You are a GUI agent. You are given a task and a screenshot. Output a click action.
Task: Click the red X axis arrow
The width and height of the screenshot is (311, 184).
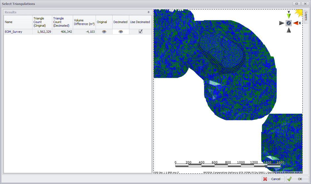(295, 23)
